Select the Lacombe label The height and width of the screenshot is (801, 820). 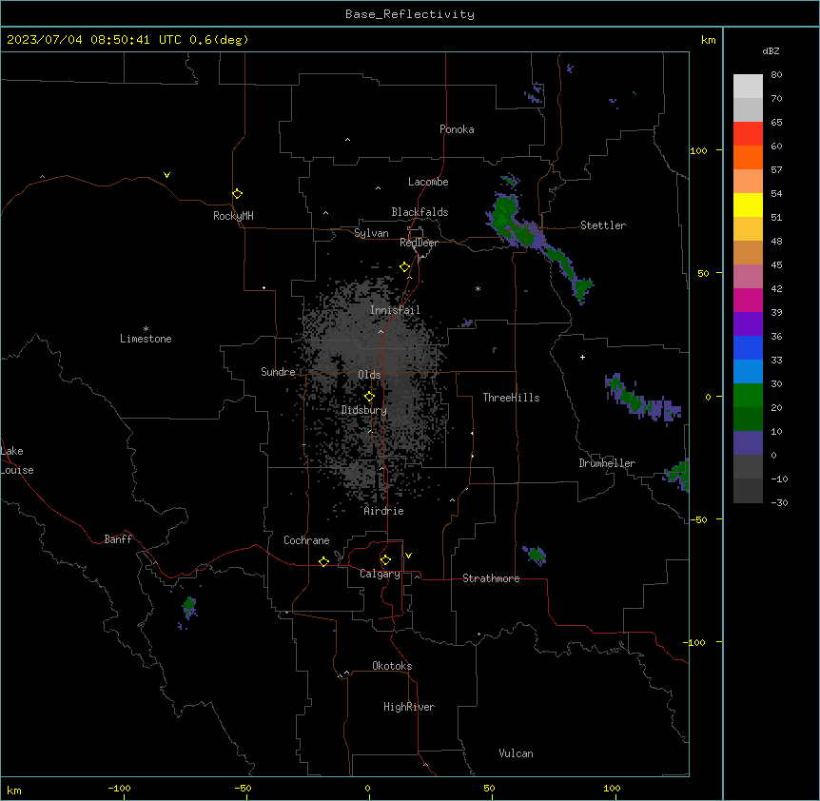tap(428, 182)
